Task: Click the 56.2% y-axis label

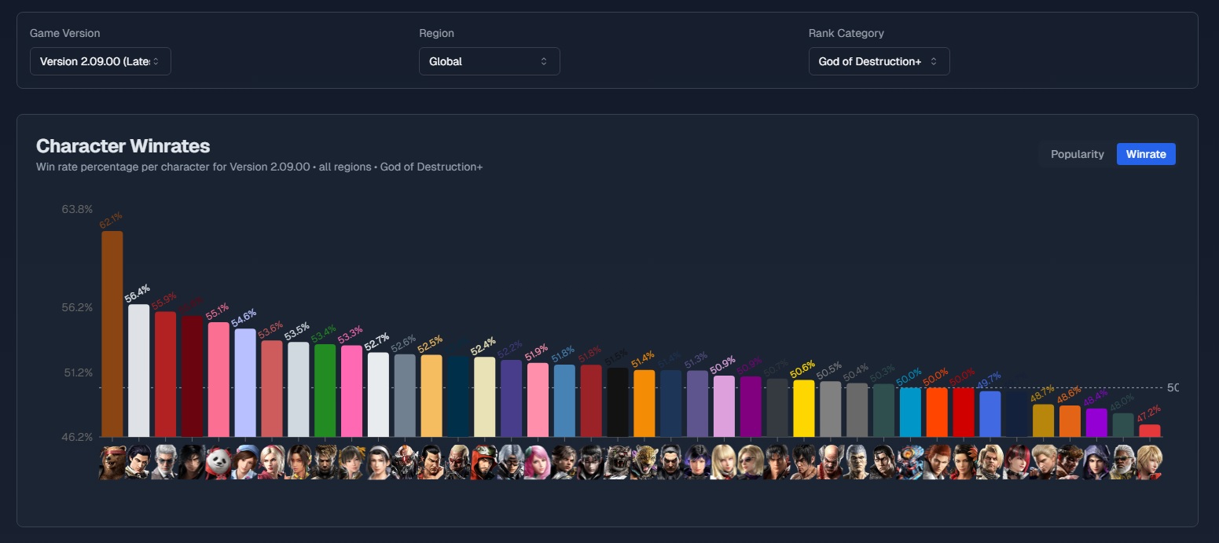Action: 77,307
